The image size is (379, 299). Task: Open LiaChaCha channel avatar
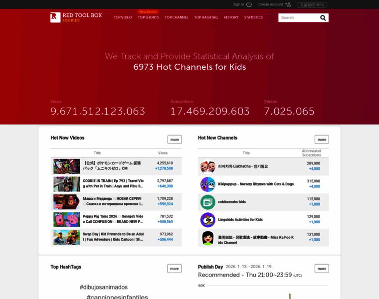click(207, 166)
